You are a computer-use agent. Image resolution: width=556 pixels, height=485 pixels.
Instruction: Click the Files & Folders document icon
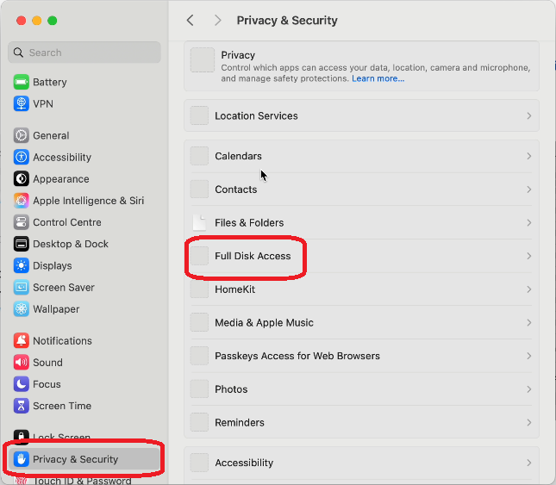199,223
